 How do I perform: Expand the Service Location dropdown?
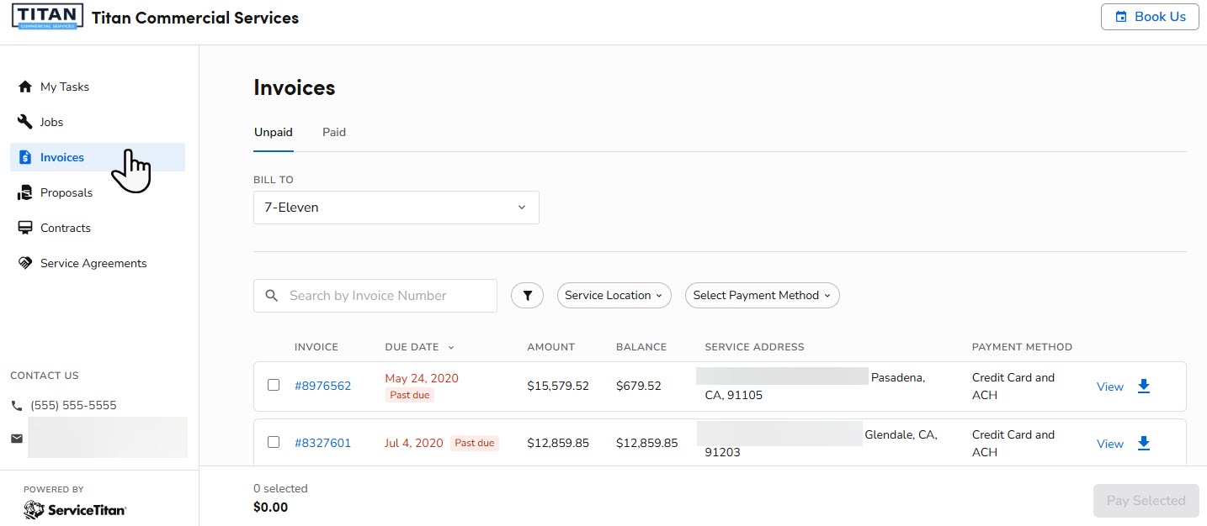(614, 295)
